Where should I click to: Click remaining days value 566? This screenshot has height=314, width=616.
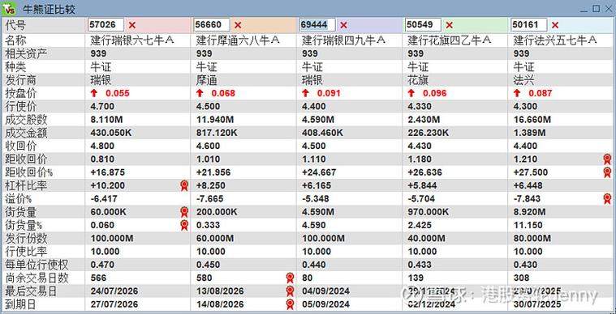point(98,278)
